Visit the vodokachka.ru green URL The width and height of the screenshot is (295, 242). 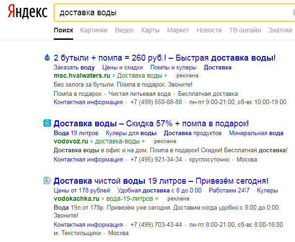click(x=76, y=199)
